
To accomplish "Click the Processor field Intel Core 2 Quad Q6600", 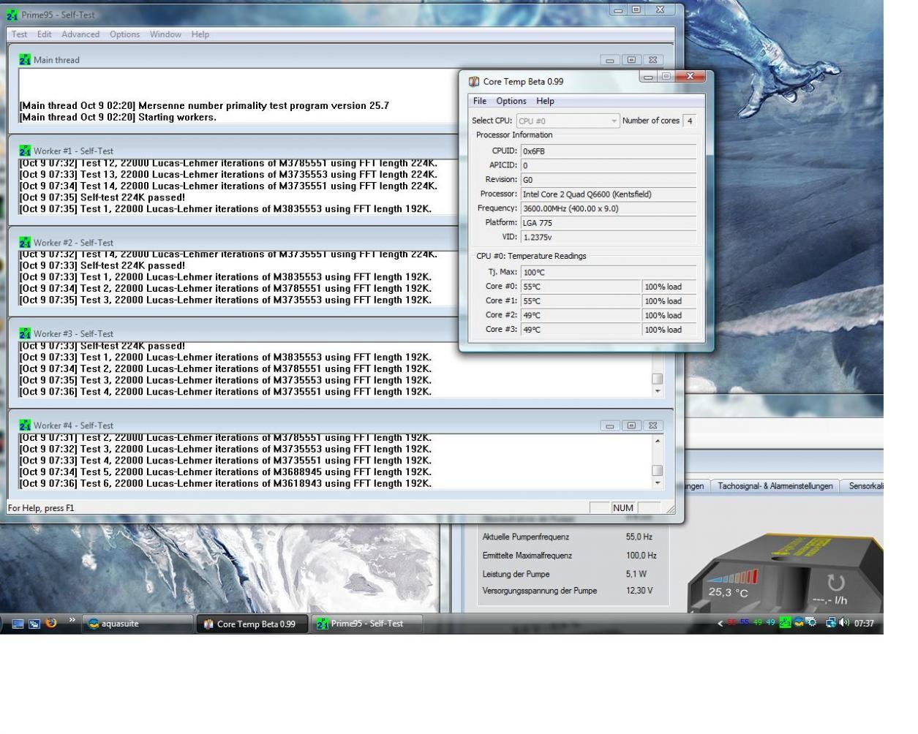I will click(608, 194).
